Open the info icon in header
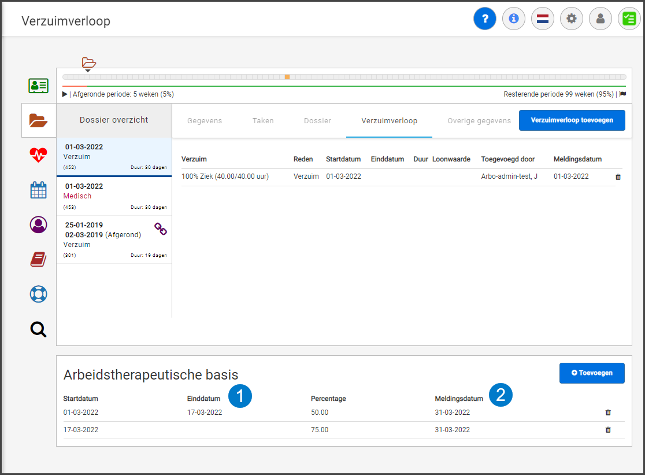Viewport: 645px width, 475px height. tap(514, 19)
